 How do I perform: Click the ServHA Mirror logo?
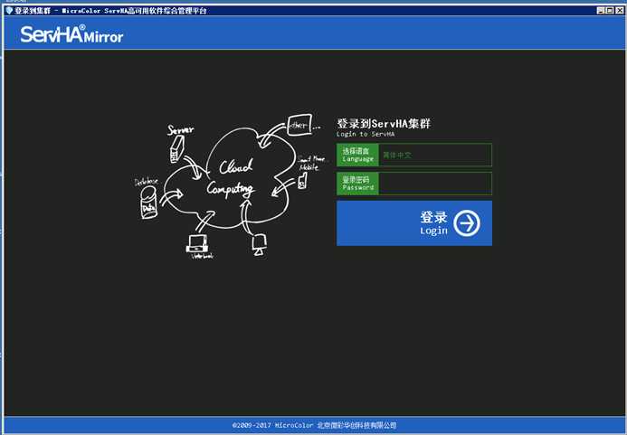71,34
